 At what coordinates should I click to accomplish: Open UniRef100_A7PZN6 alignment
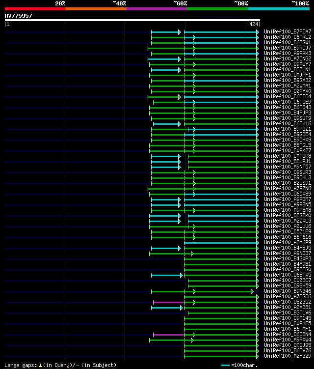pos(288,189)
